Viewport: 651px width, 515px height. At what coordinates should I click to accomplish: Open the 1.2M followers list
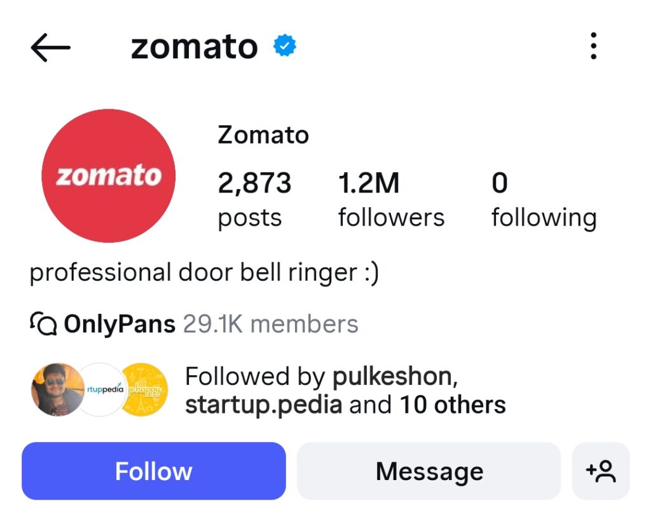tap(391, 200)
